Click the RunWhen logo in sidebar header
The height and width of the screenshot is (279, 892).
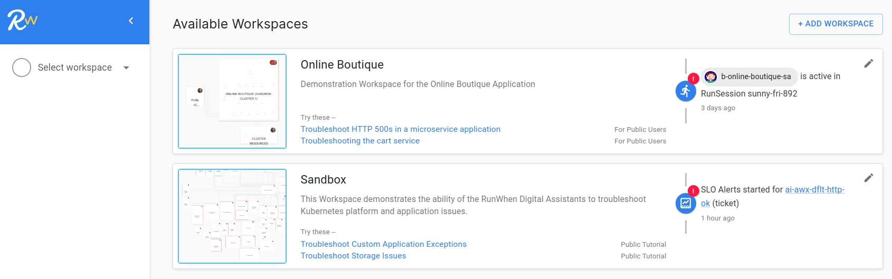(x=22, y=21)
